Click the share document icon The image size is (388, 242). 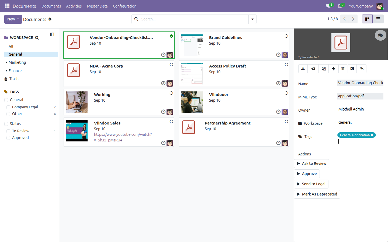(352, 69)
